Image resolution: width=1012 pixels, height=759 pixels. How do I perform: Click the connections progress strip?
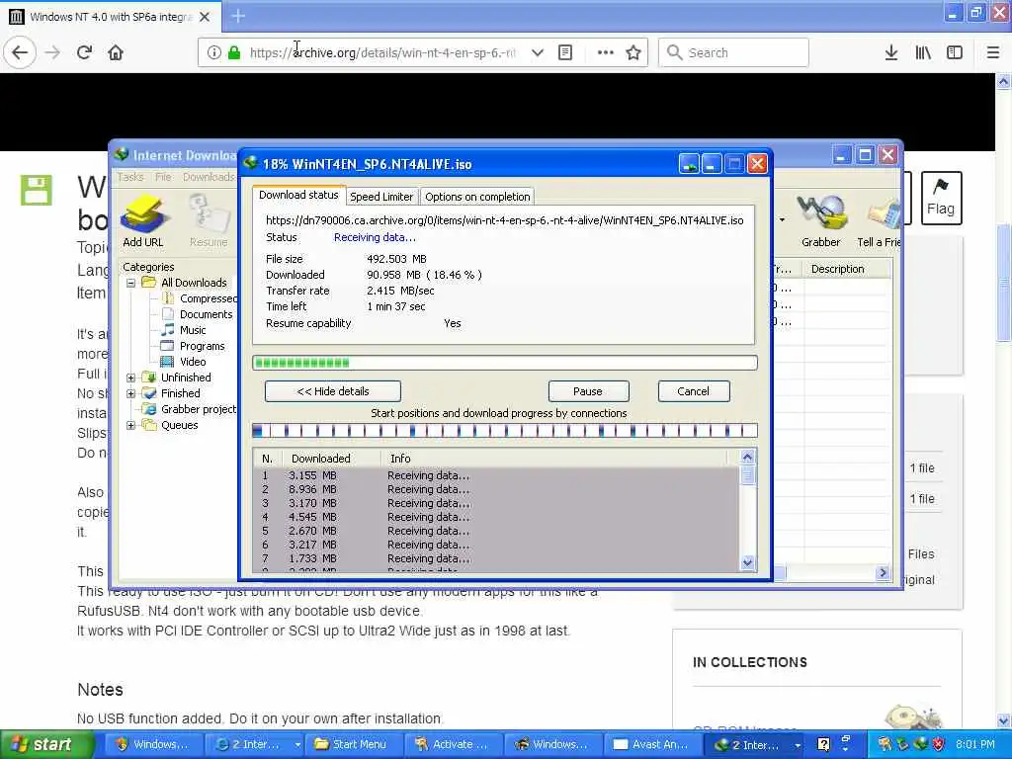[505, 431]
